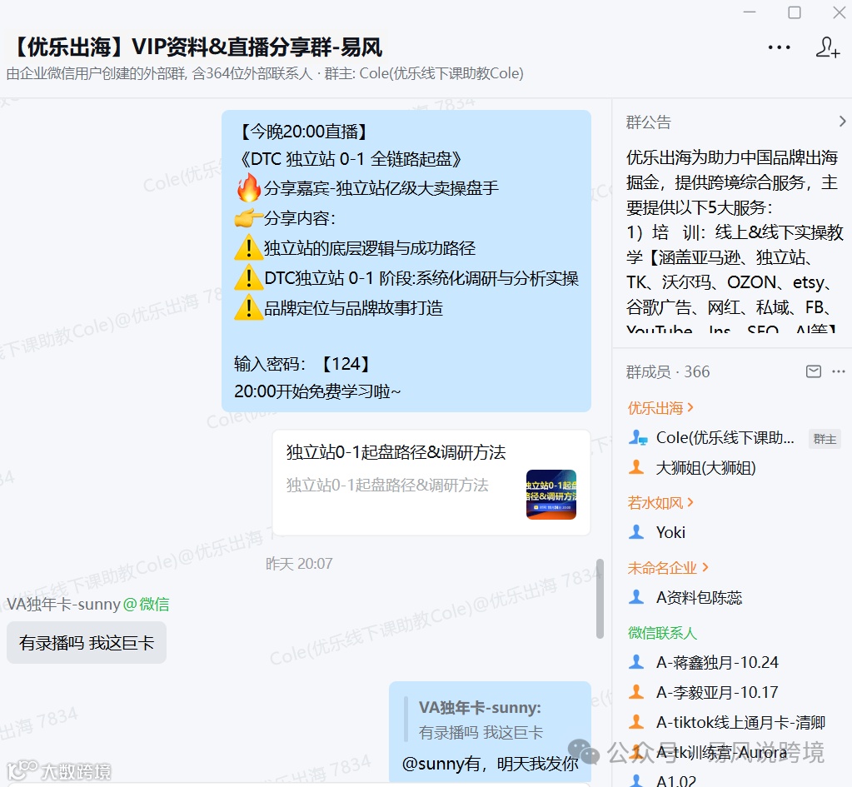This screenshot has height=787, width=852.
Task: Click the timestamp 昨天 20:07
Action: click(299, 564)
